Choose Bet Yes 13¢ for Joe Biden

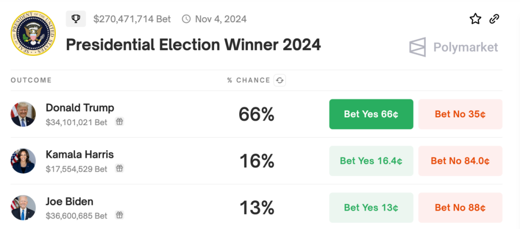click(371, 207)
